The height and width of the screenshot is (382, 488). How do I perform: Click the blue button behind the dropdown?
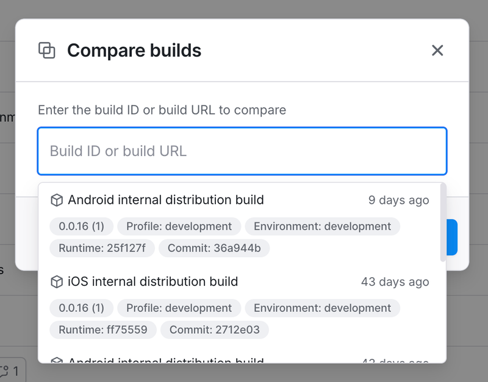click(451, 238)
